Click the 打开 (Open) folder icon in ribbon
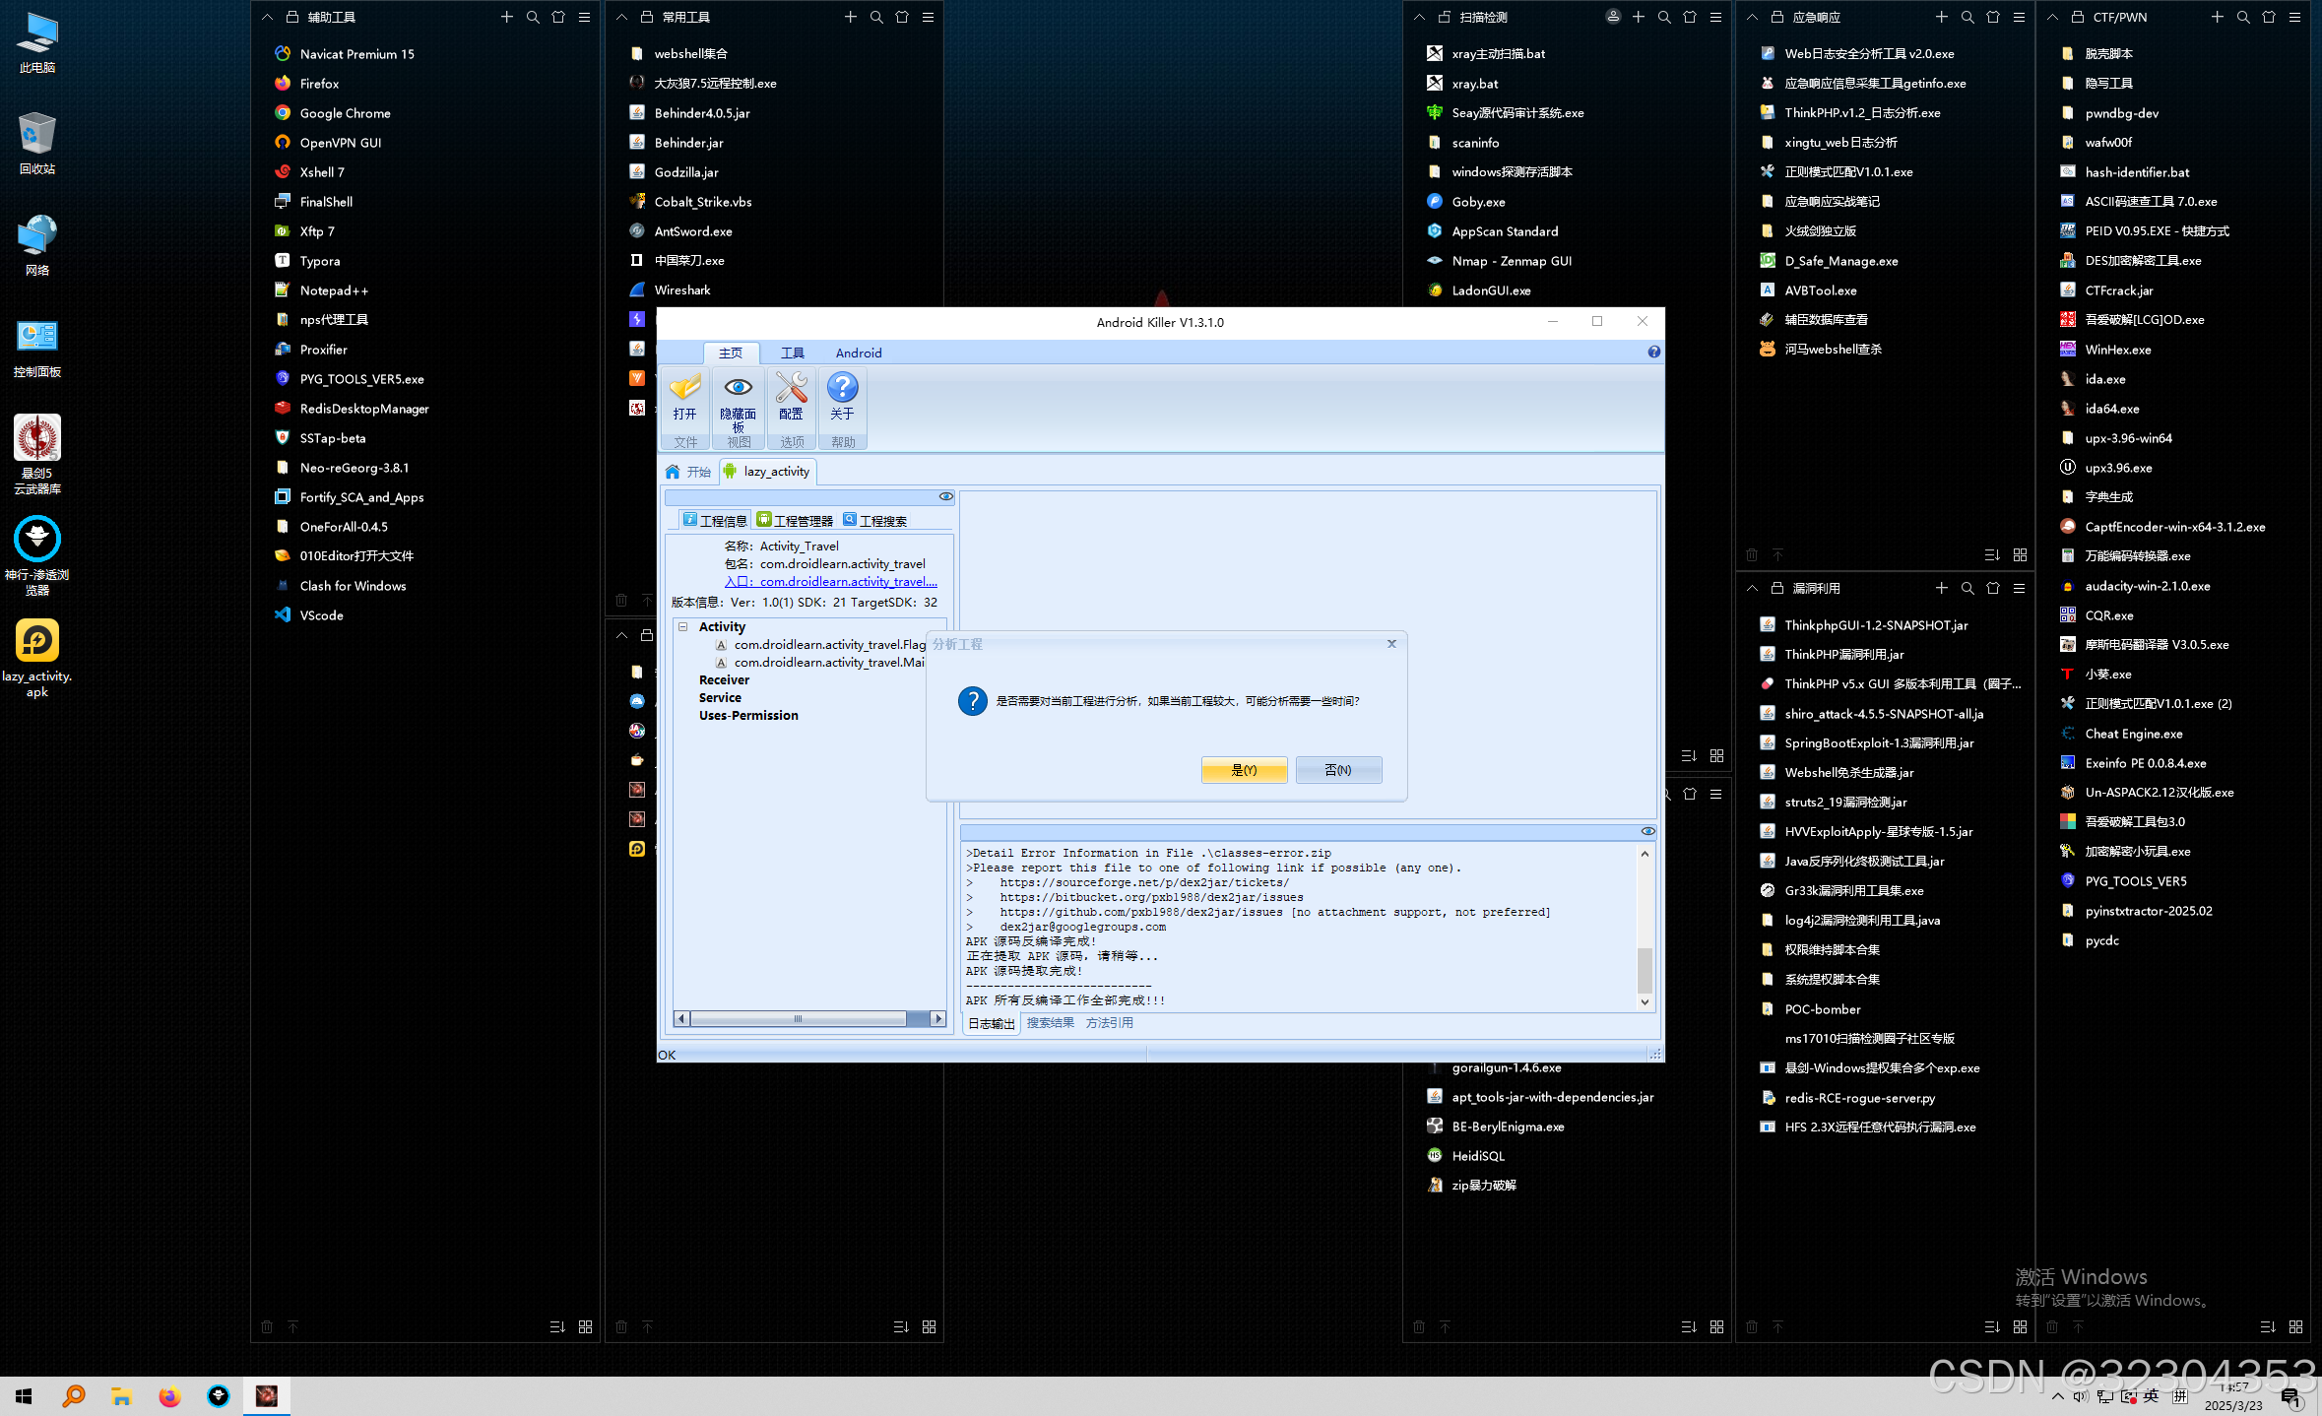The height and width of the screenshot is (1416, 2322). [684, 388]
